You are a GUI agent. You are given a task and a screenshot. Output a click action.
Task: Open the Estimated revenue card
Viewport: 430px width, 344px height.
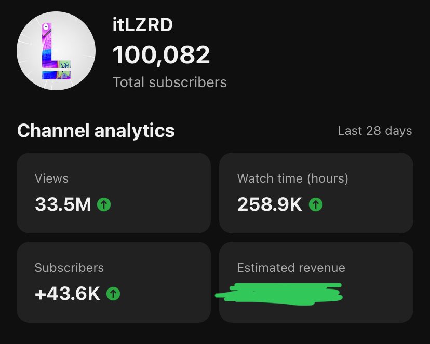click(316, 282)
